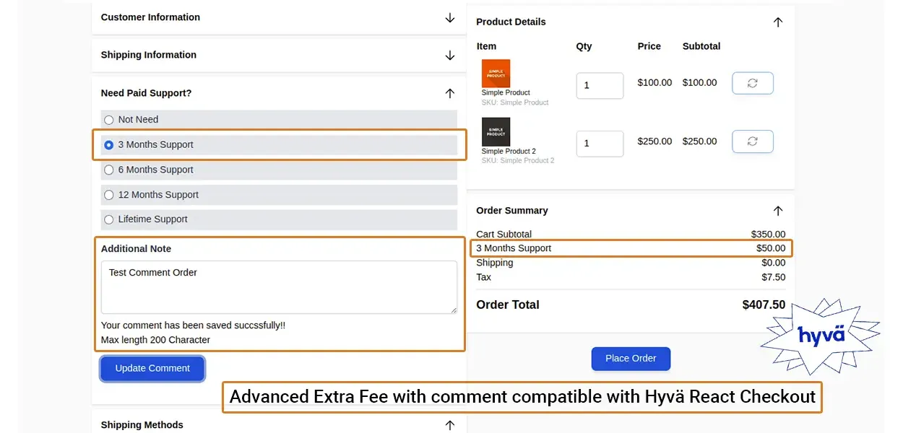903x433 pixels.
Task: Collapse the Need Paid Support section
Action: 449,93
